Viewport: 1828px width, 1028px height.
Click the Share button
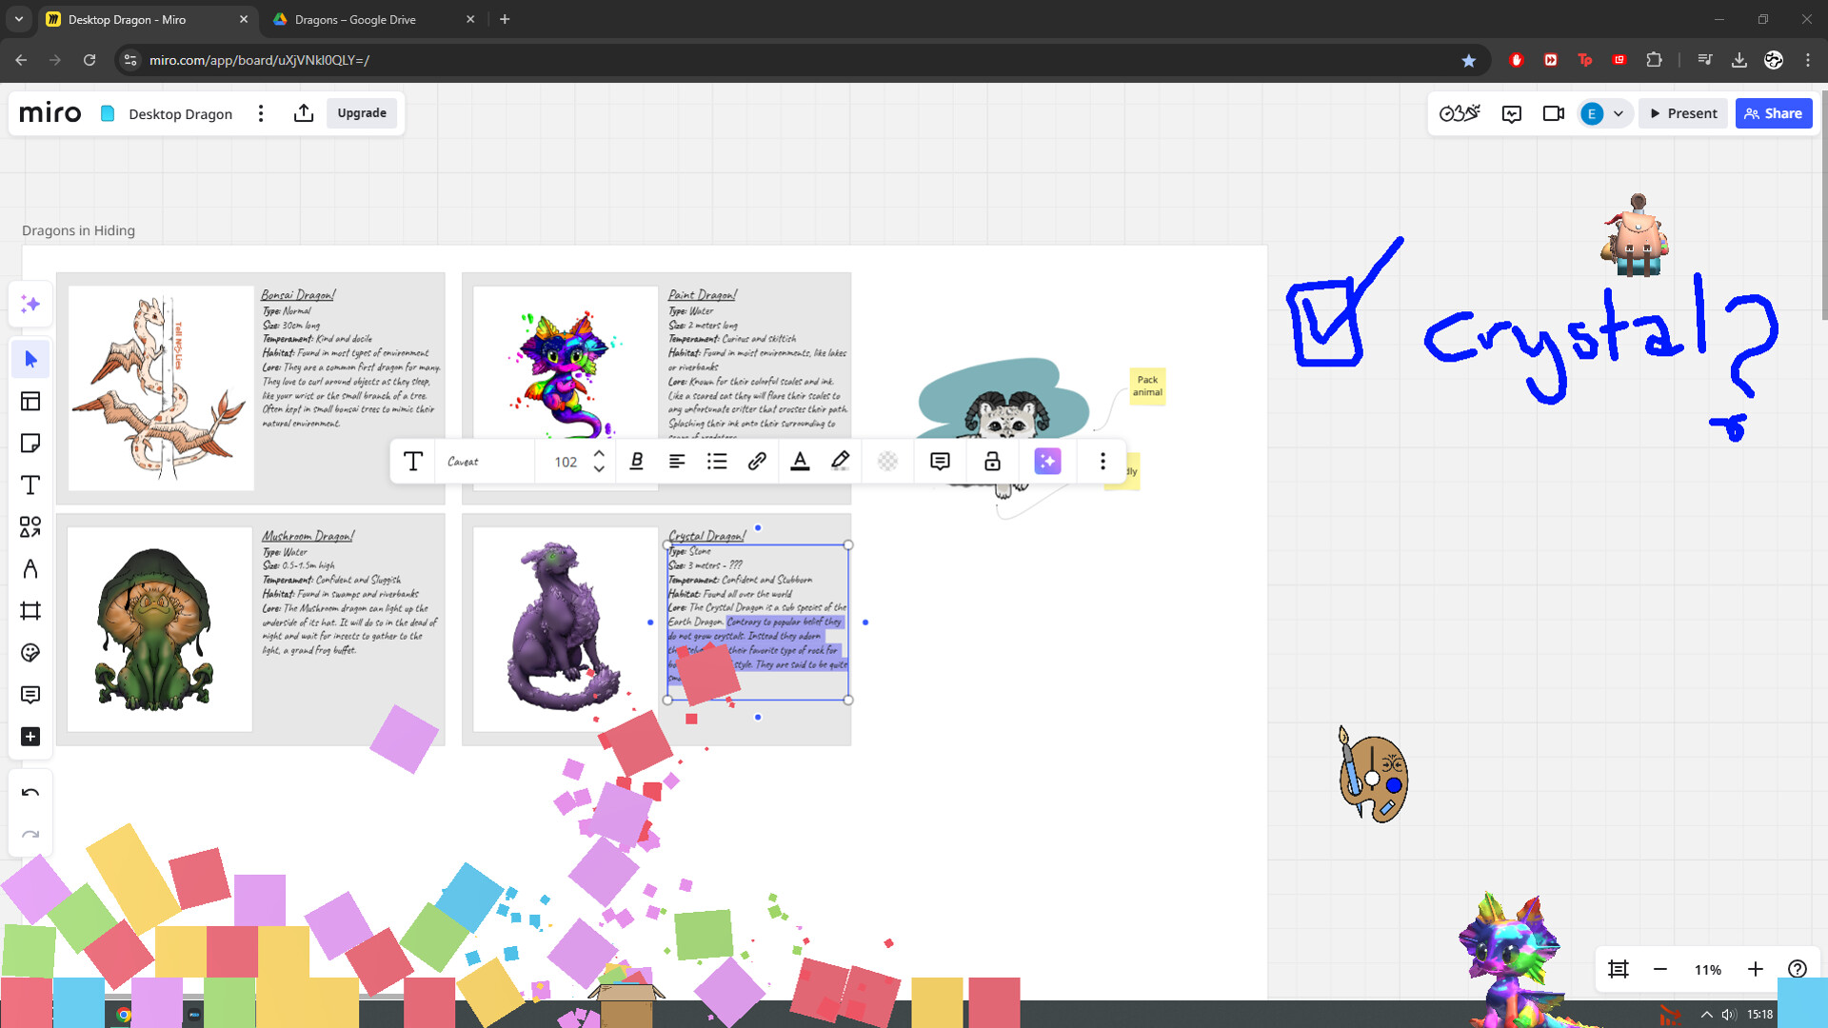[1774, 113]
